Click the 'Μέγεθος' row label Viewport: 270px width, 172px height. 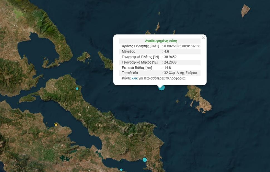(128, 52)
